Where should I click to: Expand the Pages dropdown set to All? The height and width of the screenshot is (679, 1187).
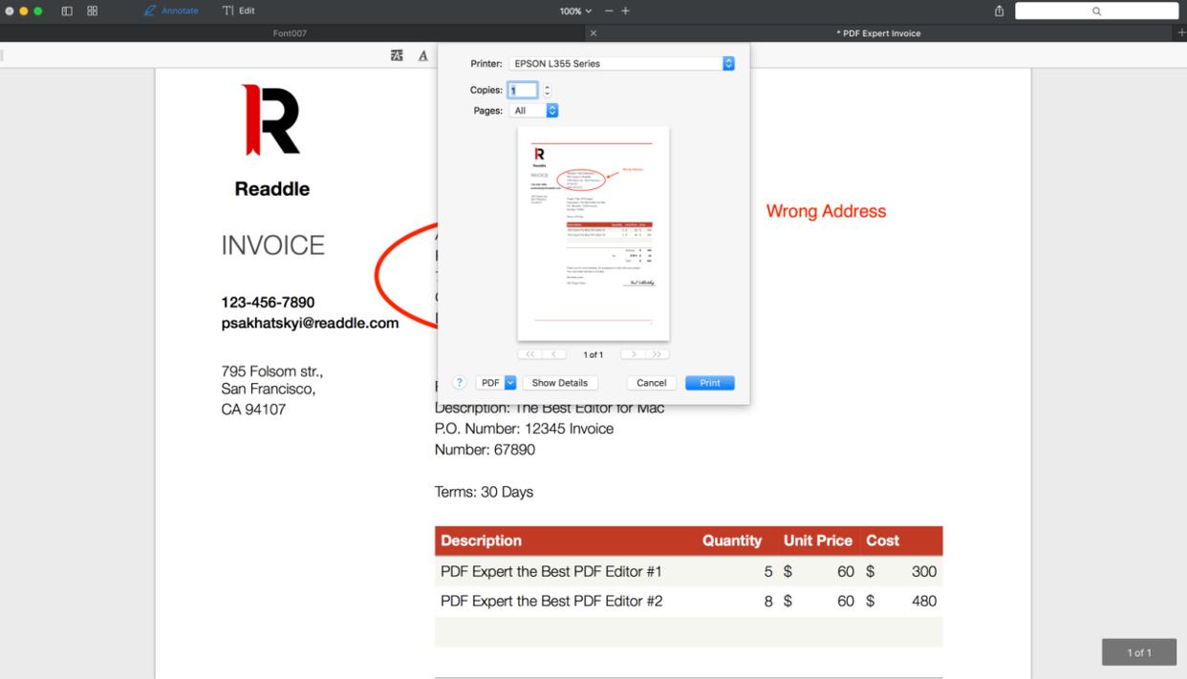click(x=534, y=111)
